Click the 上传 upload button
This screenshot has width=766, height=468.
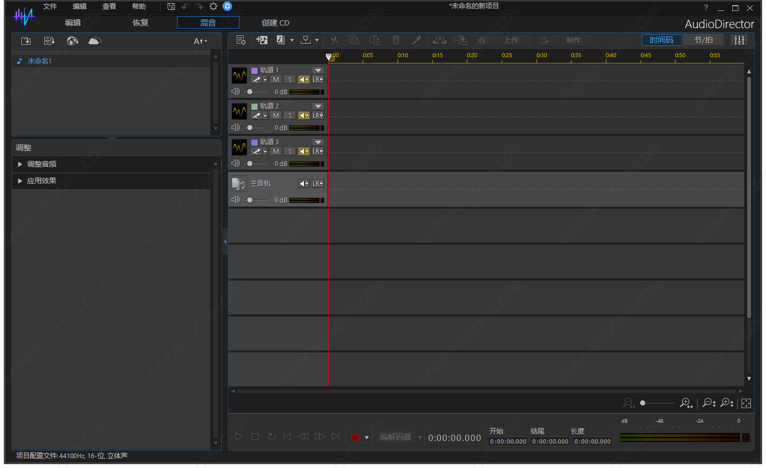pyautogui.click(x=504, y=40)
